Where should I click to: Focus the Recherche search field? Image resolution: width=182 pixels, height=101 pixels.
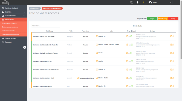click(x=45, y=26)
